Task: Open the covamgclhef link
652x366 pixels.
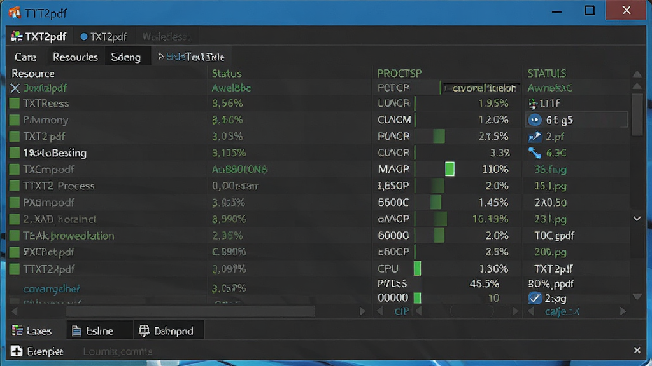Action: tap(52, 289)
